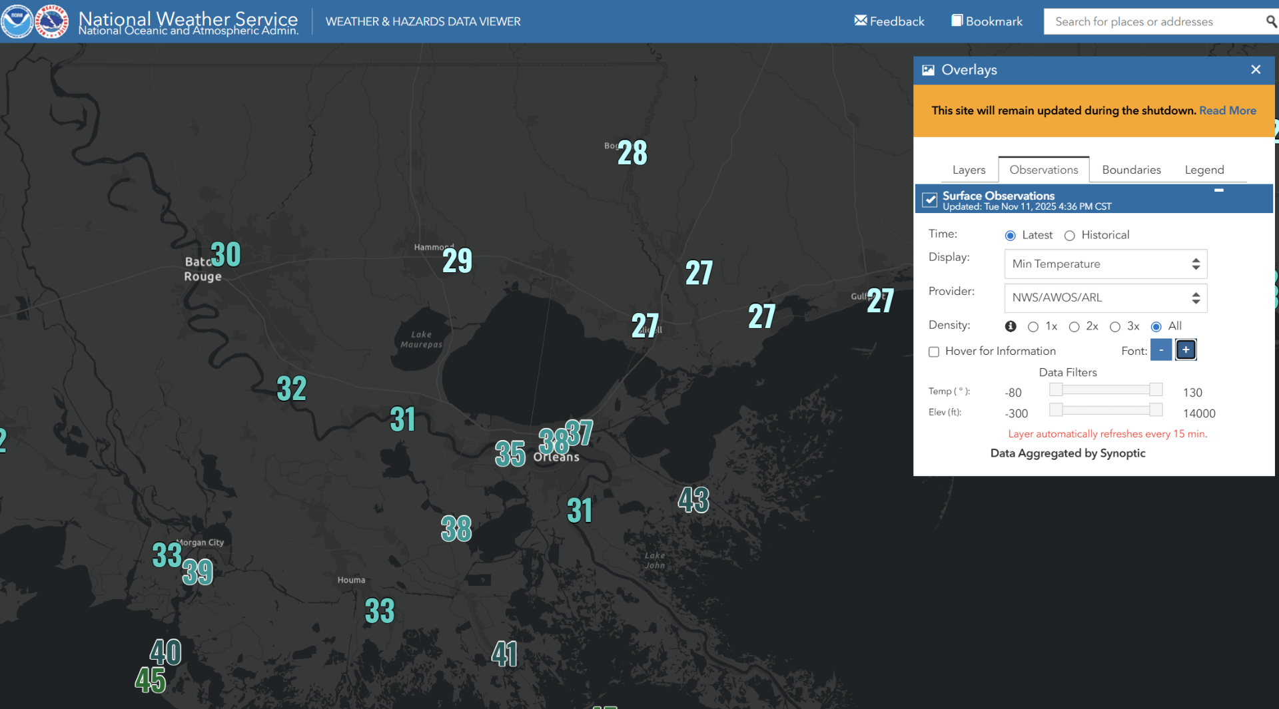The height and width of the screenshot is (709, 1279).
Task: Switch to the Layers tab
Action: pos(969,170)
